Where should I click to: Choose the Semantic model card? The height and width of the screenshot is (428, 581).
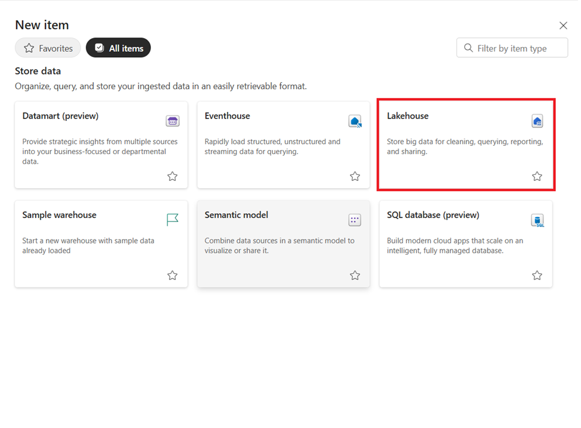(x=284, y=244)
